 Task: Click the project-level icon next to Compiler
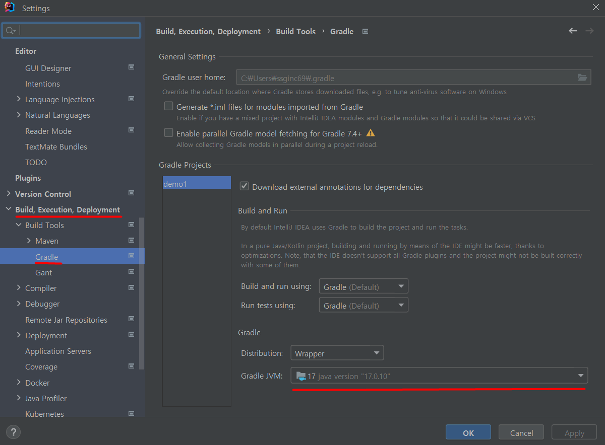click(x=131, y=287)
